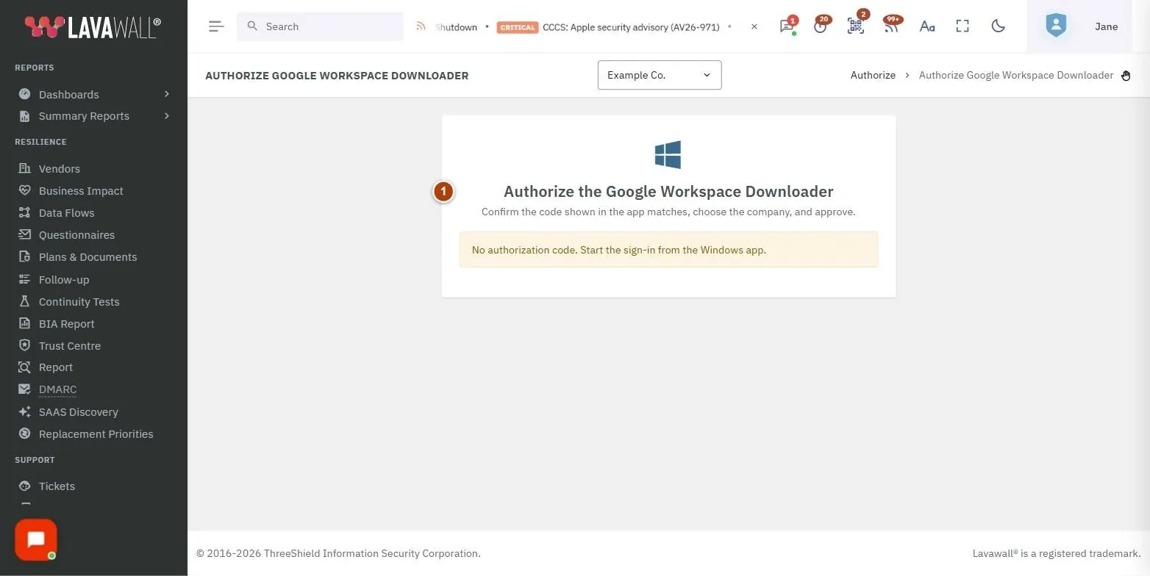Open the RSS feed icon showing 99+
The height and width of the screenshot is (576, 1150).
891,26
